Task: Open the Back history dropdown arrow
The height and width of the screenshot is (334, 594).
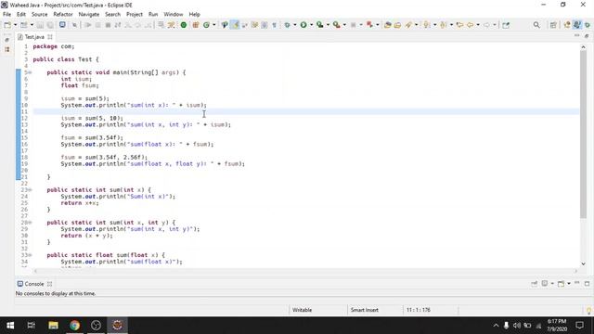Action: click(x=478, y=25)
